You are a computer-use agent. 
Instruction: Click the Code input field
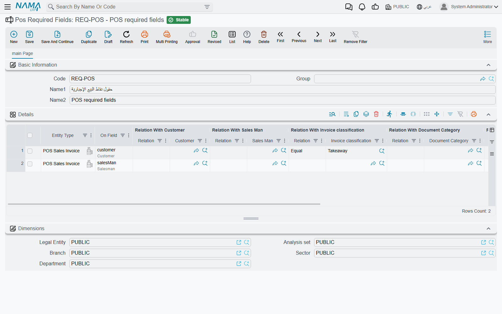coord(160,79)
